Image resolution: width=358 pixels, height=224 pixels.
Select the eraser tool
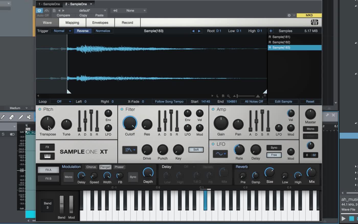coord(12,117)
